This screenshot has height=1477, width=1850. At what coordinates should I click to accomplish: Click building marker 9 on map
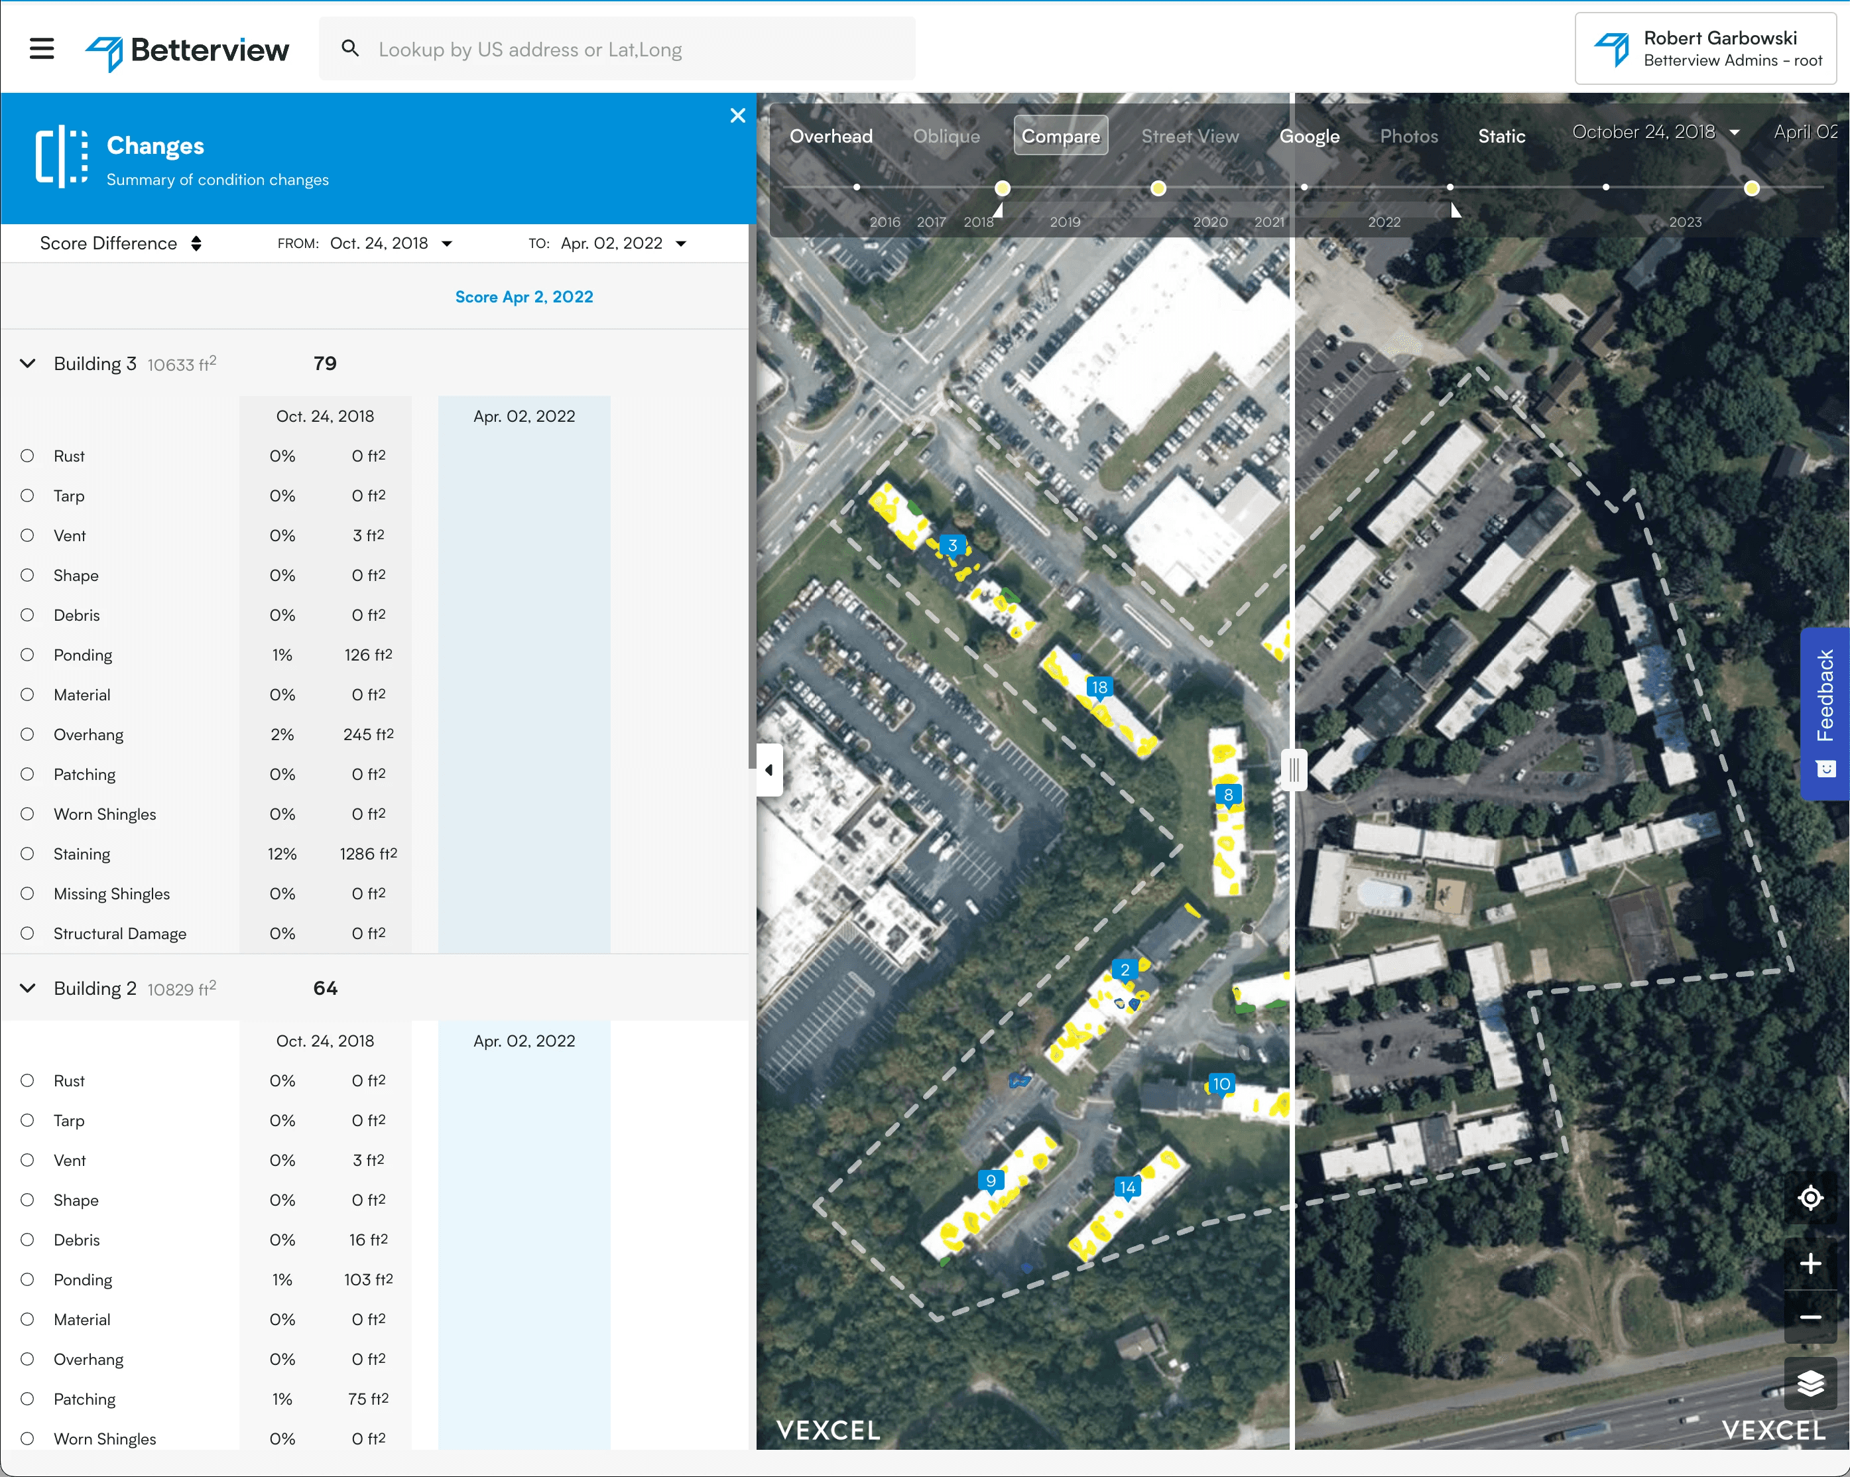991,1180
